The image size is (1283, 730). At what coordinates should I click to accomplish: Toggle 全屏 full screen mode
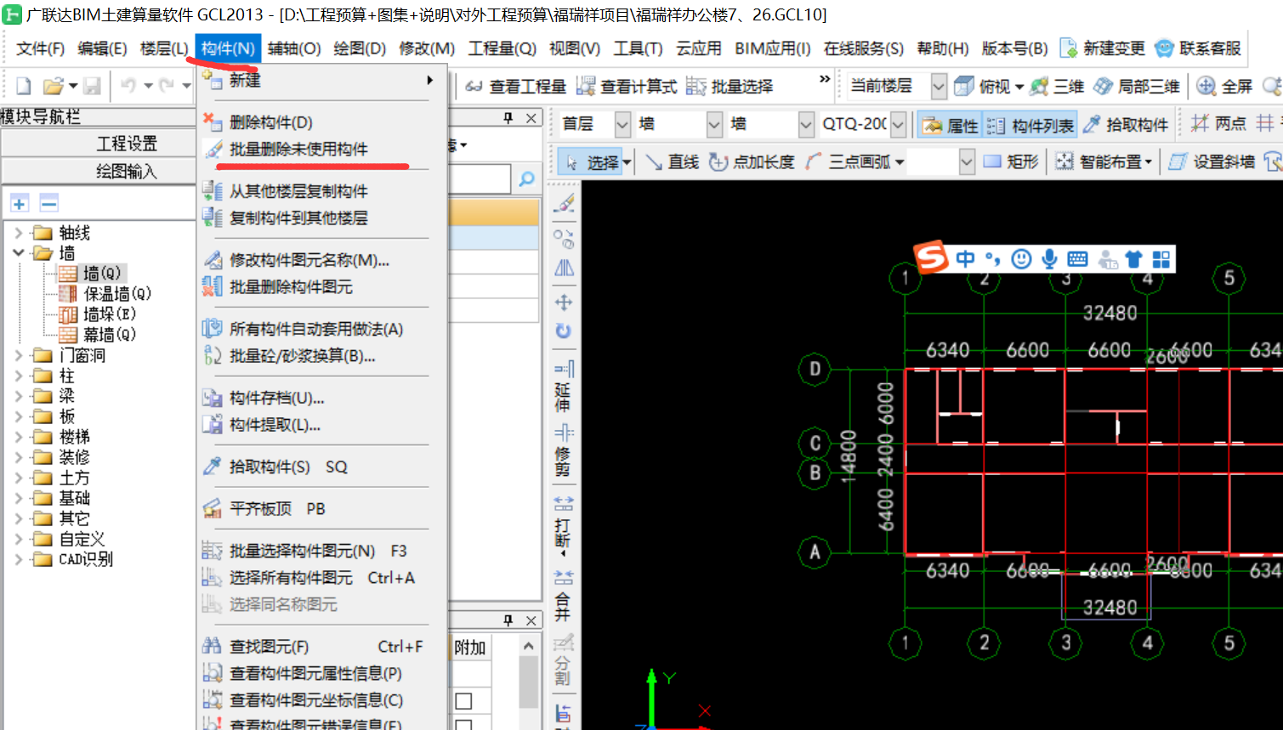(x=1224, y=86)
